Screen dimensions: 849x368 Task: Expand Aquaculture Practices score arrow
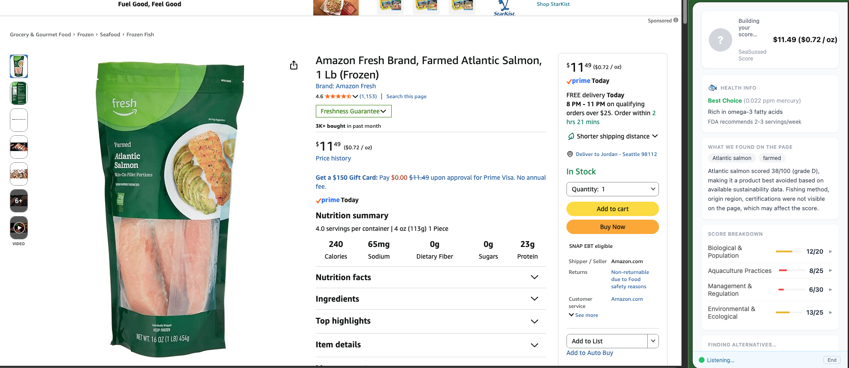pyautogui.click(x=830, y=271)
